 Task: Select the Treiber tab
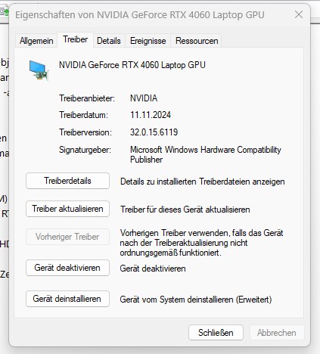(76, 39)
